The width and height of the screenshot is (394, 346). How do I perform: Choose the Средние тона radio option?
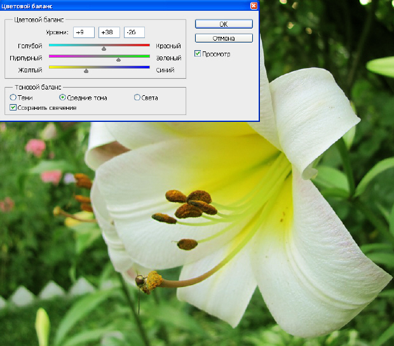pyautogui.click(x=62, y=98)
